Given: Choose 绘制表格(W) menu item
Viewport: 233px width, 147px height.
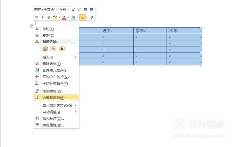Looking at the screenshot, I should [x=56, y=91].
